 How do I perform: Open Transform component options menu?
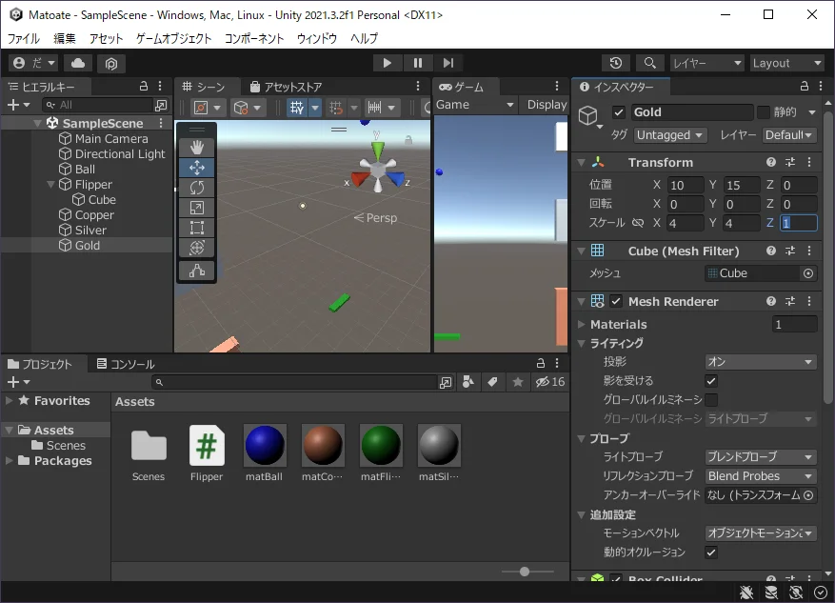pyautogui.click(x=809, y=162)
